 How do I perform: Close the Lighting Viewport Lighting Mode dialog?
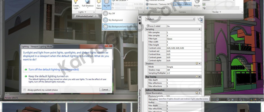[x=109, y=46]
